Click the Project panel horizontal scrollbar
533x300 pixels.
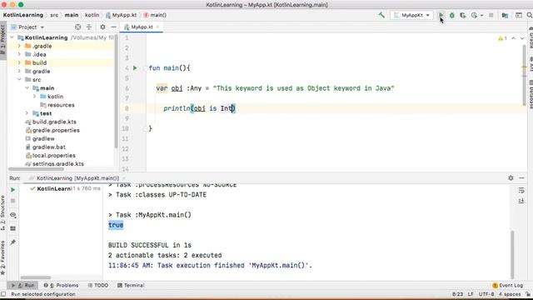pyautogui.click(x=36, y=168)
